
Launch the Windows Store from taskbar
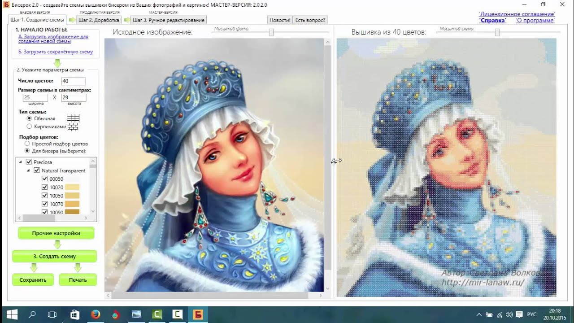(x=74, y=314)
